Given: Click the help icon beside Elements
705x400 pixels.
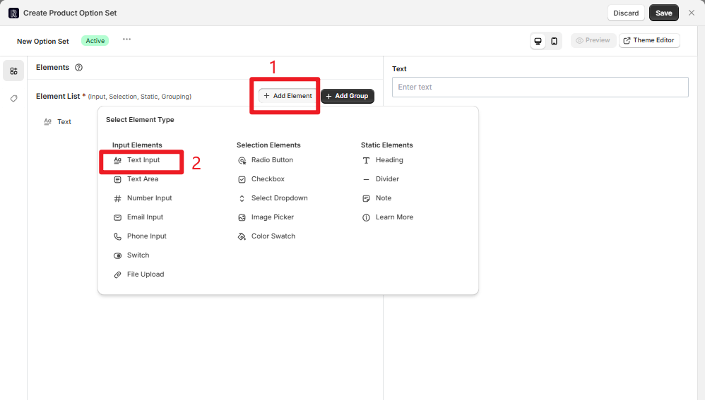Looking at the screenshot, I should (79, 68).
